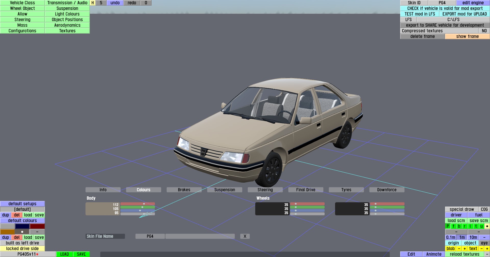Select the f view button
The width and height of the screenshot is (490, 257).
coord(453,226)
